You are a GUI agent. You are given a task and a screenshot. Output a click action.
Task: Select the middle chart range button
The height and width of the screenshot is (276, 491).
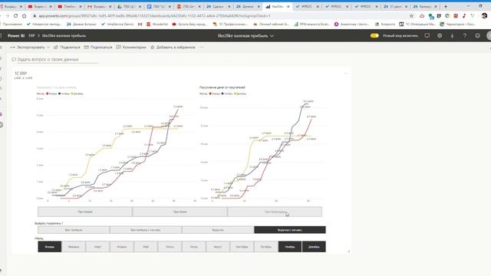[x=180, y=212]
